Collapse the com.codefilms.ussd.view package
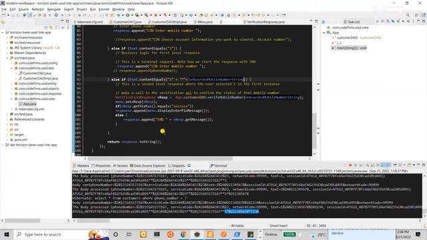Viewport: 427px width, 240px height. point(12,99)
